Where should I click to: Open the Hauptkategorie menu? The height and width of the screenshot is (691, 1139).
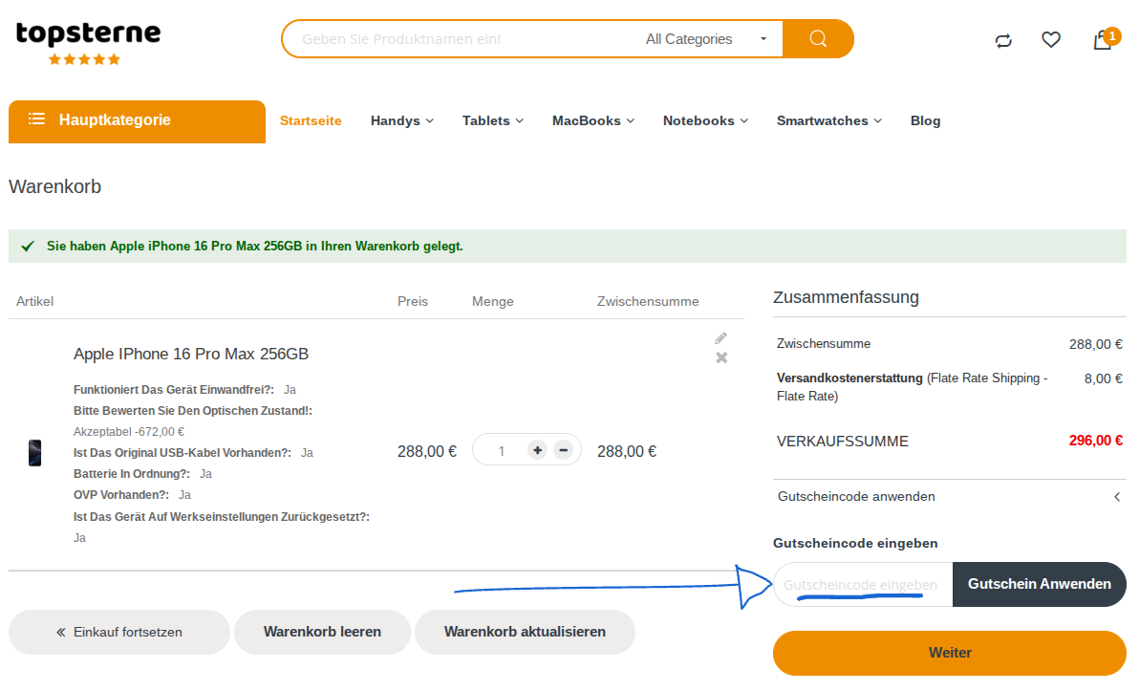[x=137, y=120]
